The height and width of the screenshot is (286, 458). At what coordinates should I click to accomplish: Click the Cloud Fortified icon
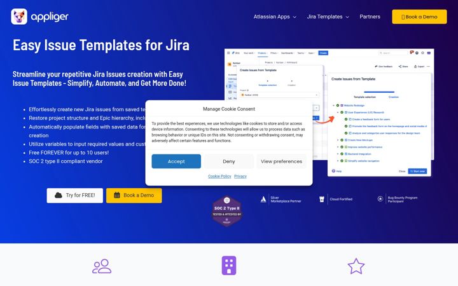click(322, 200)
